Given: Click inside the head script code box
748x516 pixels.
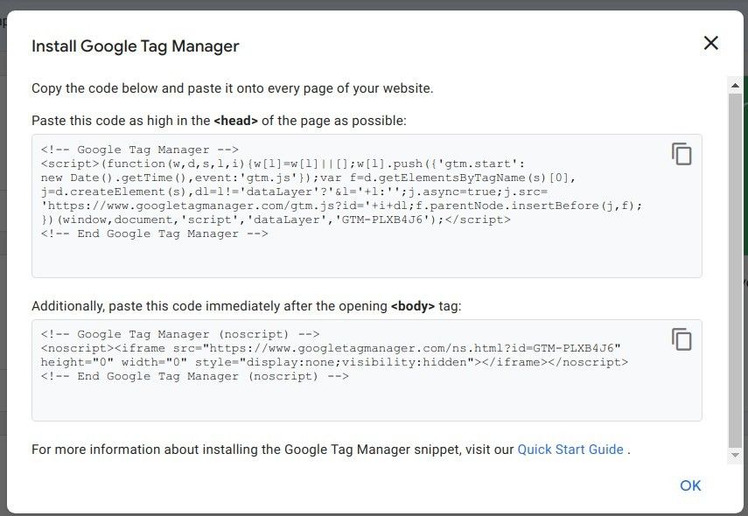Looking at the screenshot, I should 367,206.
